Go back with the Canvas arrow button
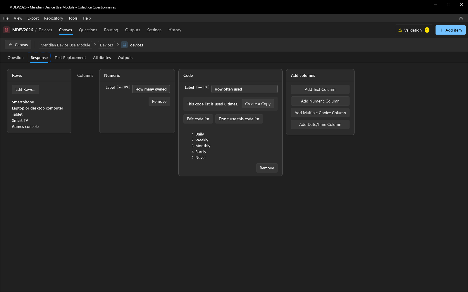Image resolution: width=468 pixels, height=292 pixels. point(18,45)
